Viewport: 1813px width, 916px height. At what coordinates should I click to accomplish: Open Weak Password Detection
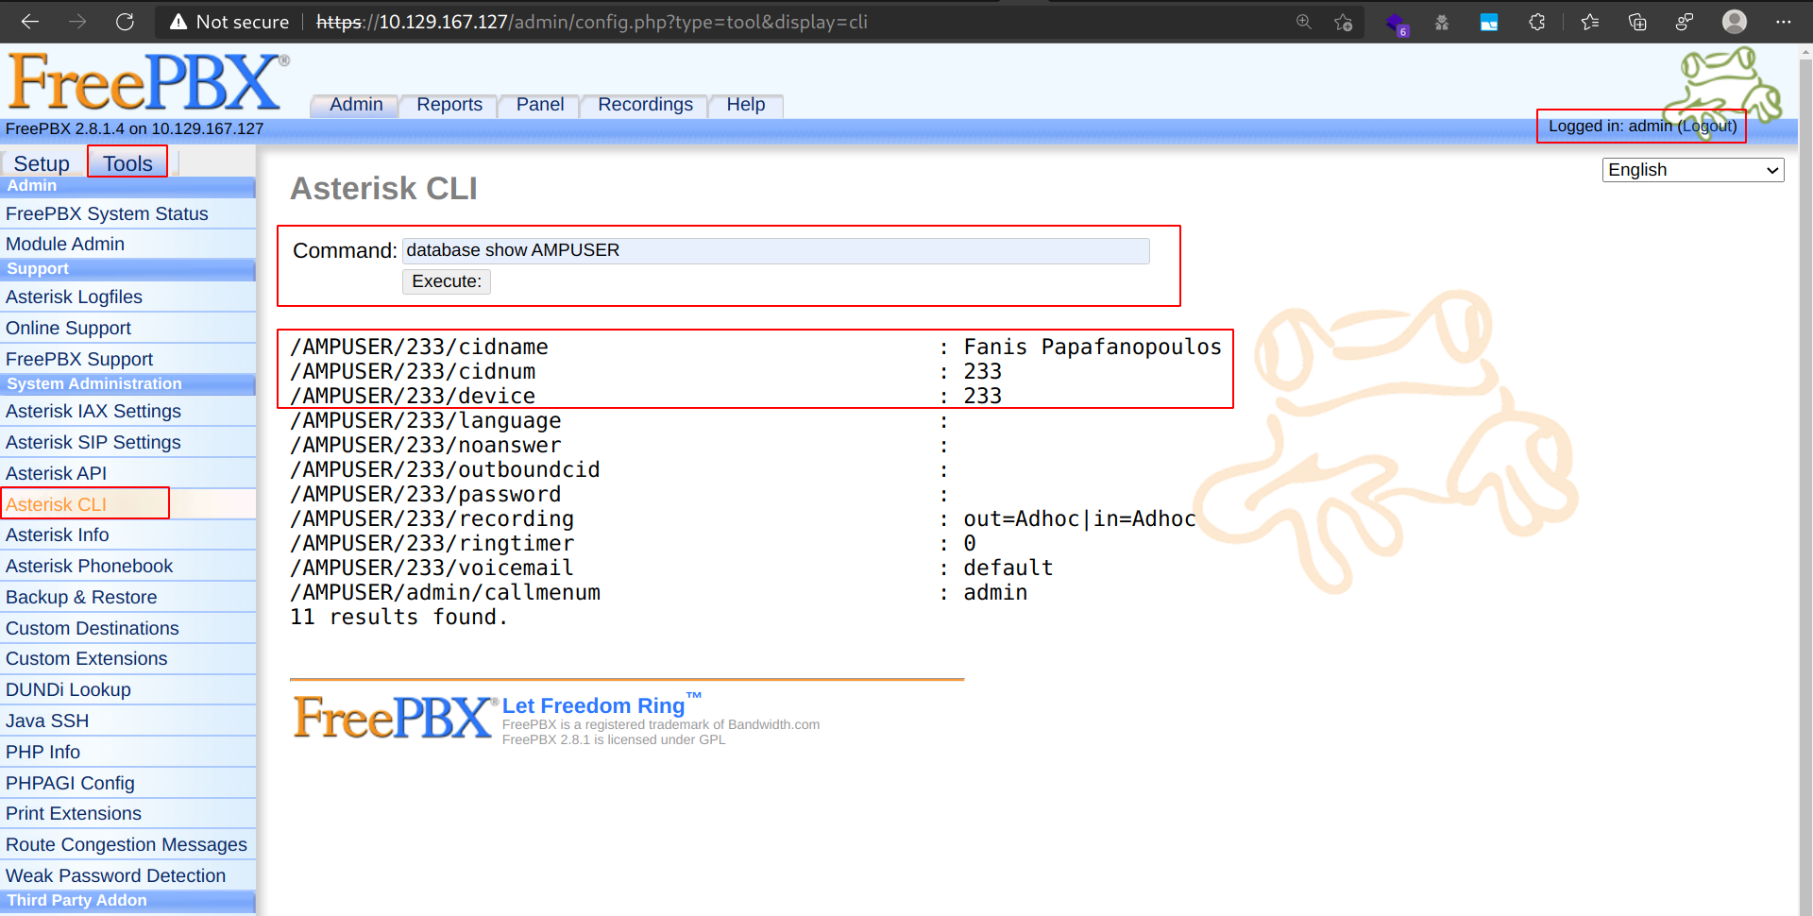click(117, 874)
